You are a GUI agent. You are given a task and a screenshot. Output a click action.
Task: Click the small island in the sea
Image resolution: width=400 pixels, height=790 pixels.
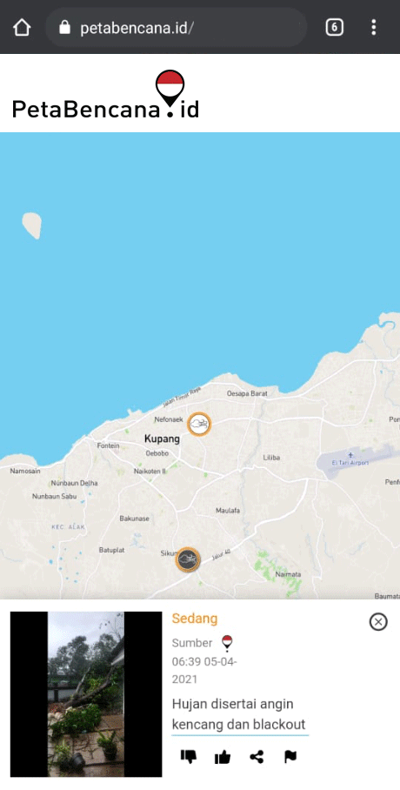pyautogui.click(x=31, y=225)
